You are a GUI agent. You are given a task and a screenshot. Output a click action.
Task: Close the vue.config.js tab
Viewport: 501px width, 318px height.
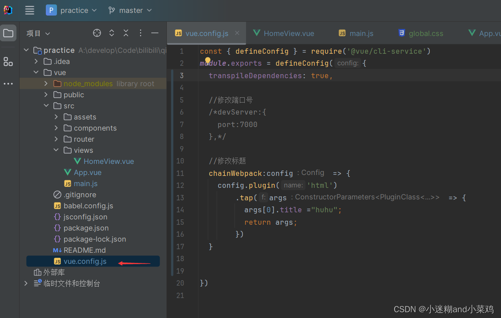click(237, 33)
